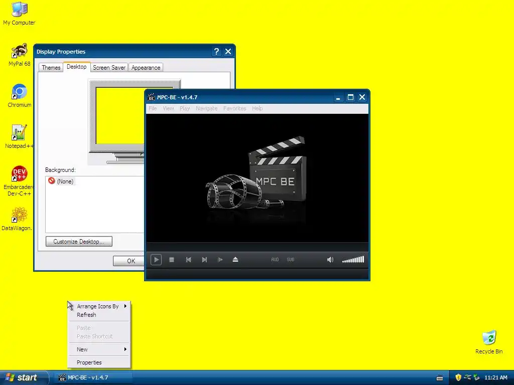Click the Customize Desktop... button
The width and height of the screenshot is (514, 385).
[x=79, y=242]
